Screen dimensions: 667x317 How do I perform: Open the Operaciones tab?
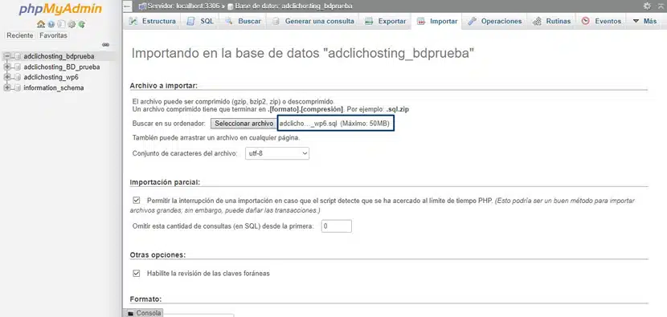coord(495,21)
